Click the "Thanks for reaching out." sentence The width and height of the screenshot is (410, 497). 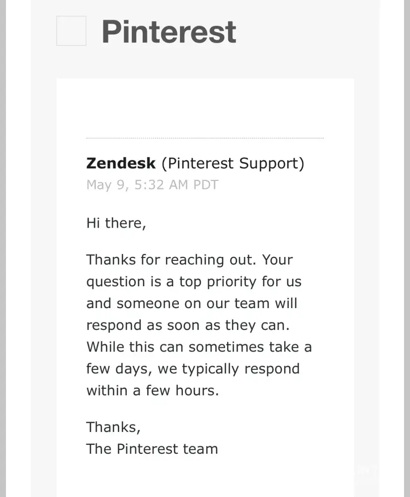171,259
